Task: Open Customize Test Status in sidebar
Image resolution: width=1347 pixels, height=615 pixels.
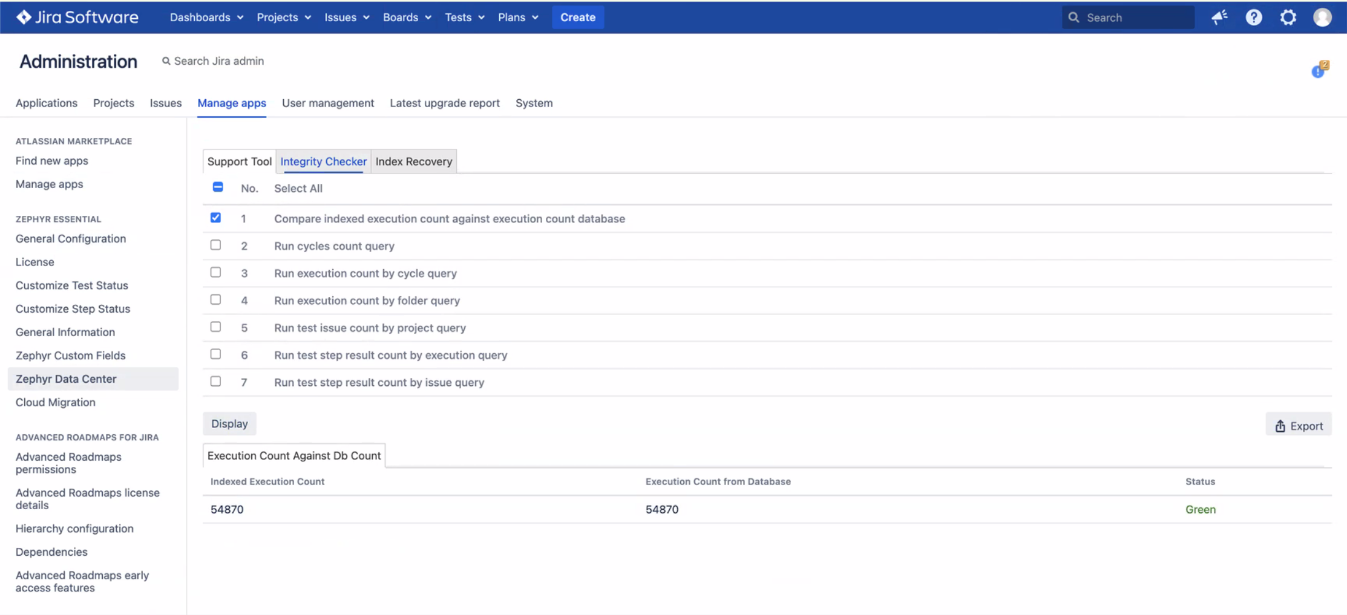Action: click(72, 285)
